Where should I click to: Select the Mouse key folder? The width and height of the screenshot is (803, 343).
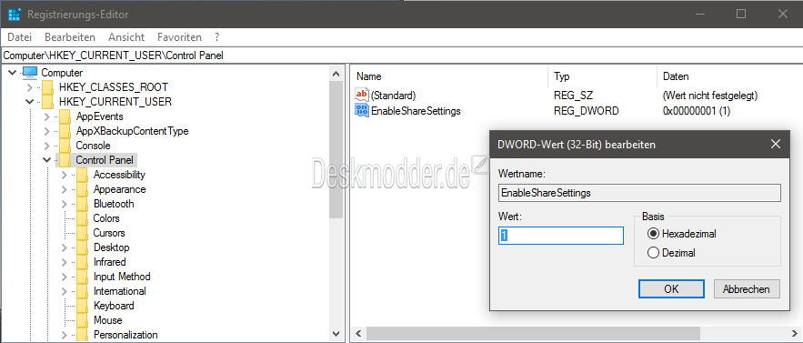pos(107,320)
